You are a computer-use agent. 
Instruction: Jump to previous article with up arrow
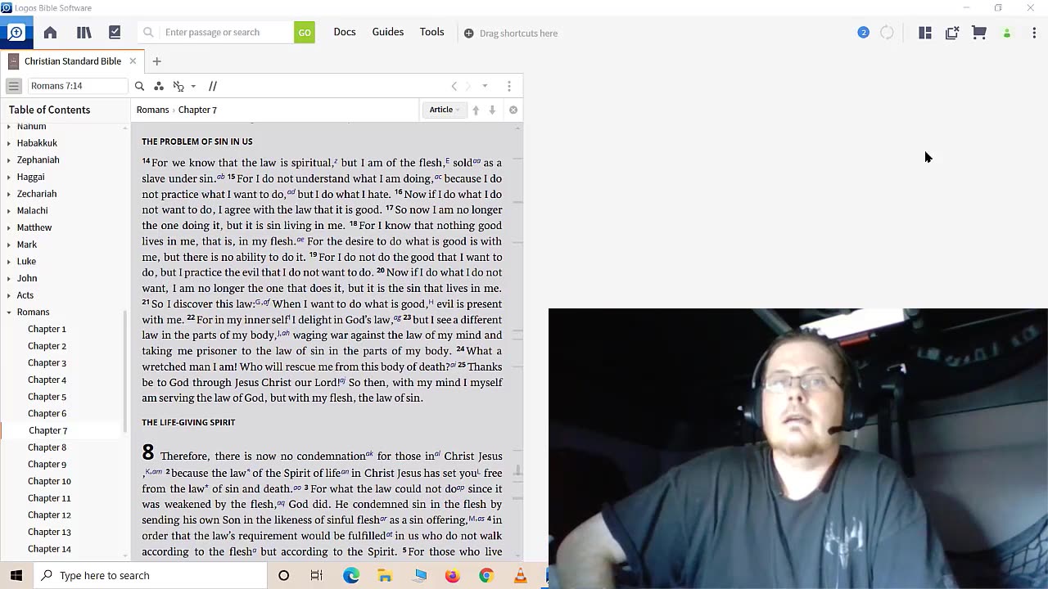click(476, 110)
